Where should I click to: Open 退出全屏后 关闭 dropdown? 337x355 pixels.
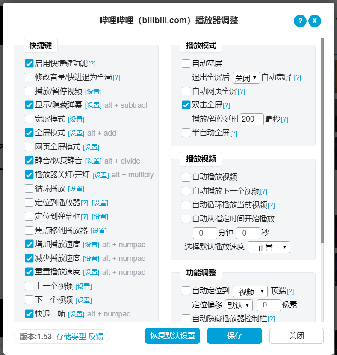pyautogui.click(x=246, y=78)
